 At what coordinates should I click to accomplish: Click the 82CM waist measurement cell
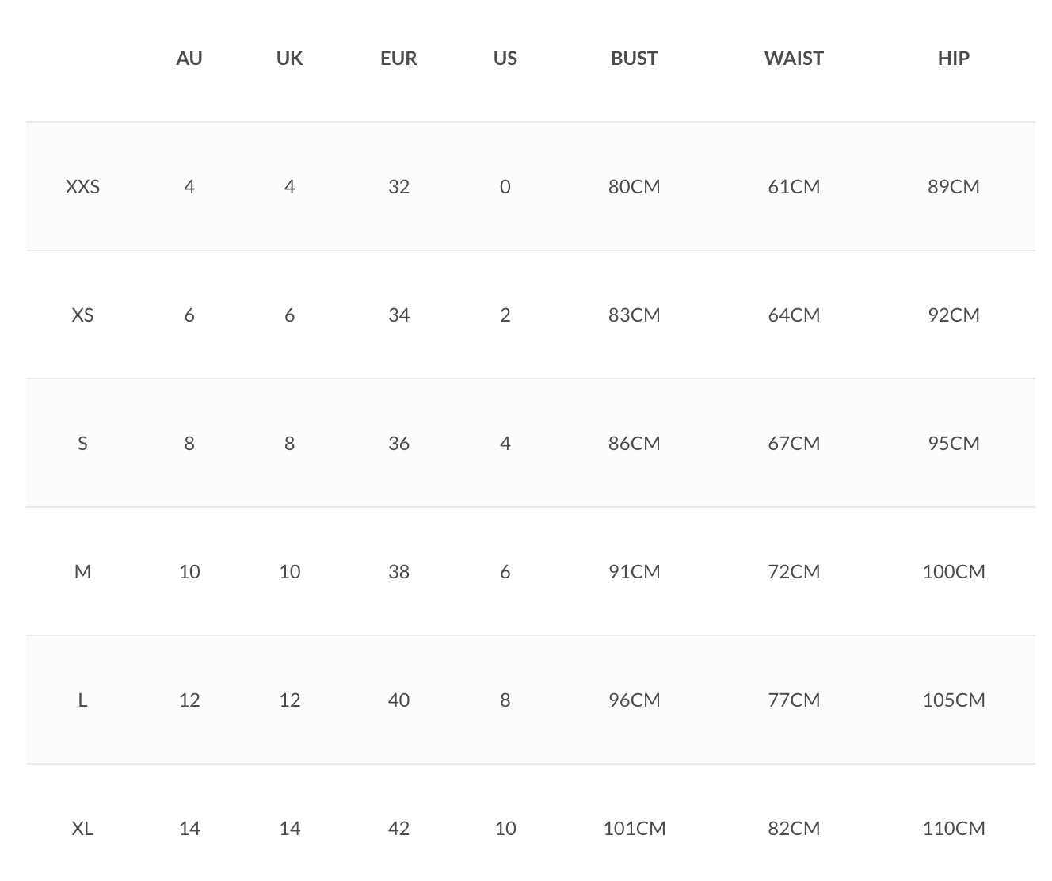(794, 829)
